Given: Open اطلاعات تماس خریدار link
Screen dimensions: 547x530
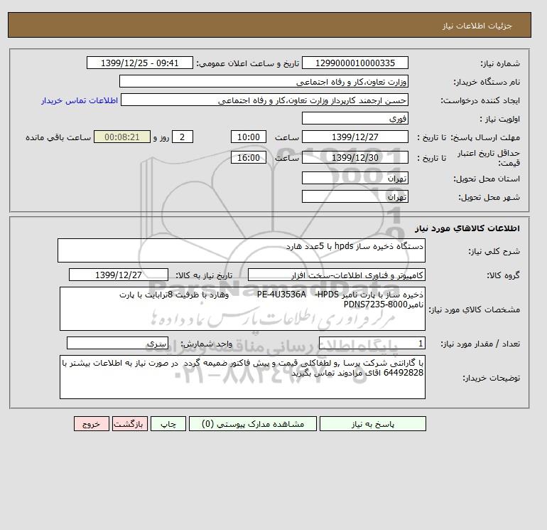Looking at the screenshot, I should (80, 100).
